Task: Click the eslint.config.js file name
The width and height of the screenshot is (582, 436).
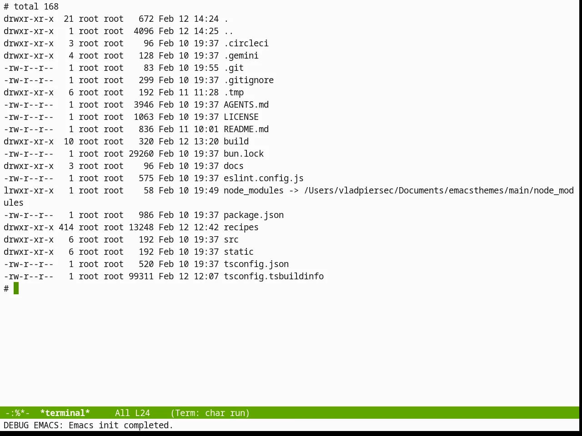Action: 264,178
